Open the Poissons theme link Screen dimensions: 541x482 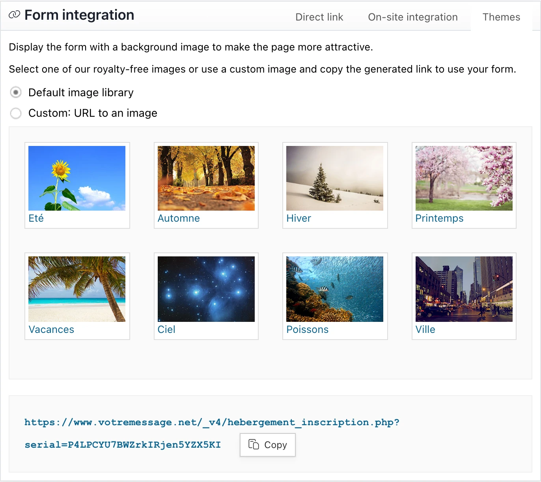308,329
